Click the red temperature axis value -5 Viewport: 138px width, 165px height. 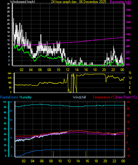[x=128, y=149]
